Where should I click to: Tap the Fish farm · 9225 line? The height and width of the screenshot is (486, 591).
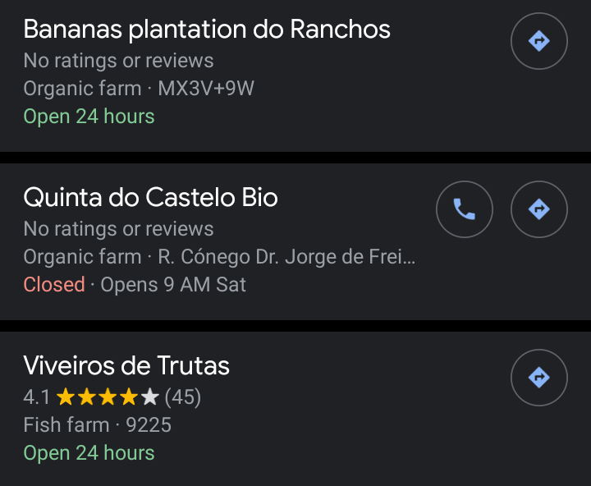tap(97, 425)
